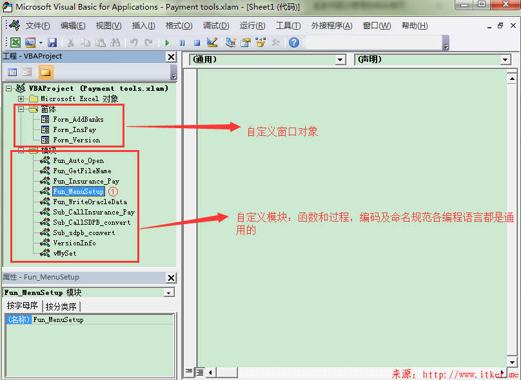Open the 格式(O) menu
Viewport: 521px width, 380px height.
coord(179,26)
